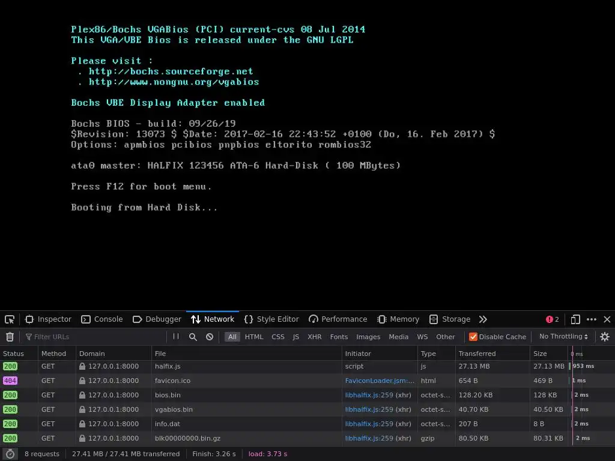This screenshot has height=461, width=615.
Task: Sort by Status column header
Action: click(x=19, y=354)
